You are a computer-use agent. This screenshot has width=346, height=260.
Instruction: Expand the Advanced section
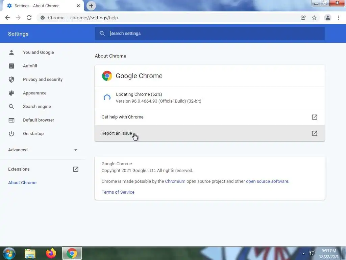(43, 150)
